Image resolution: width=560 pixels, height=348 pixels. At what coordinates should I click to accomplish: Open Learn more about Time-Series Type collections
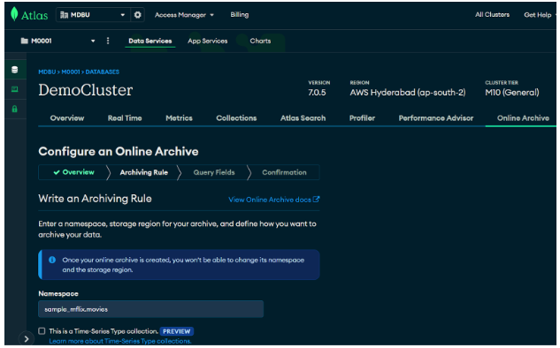[x=120, y=341]
